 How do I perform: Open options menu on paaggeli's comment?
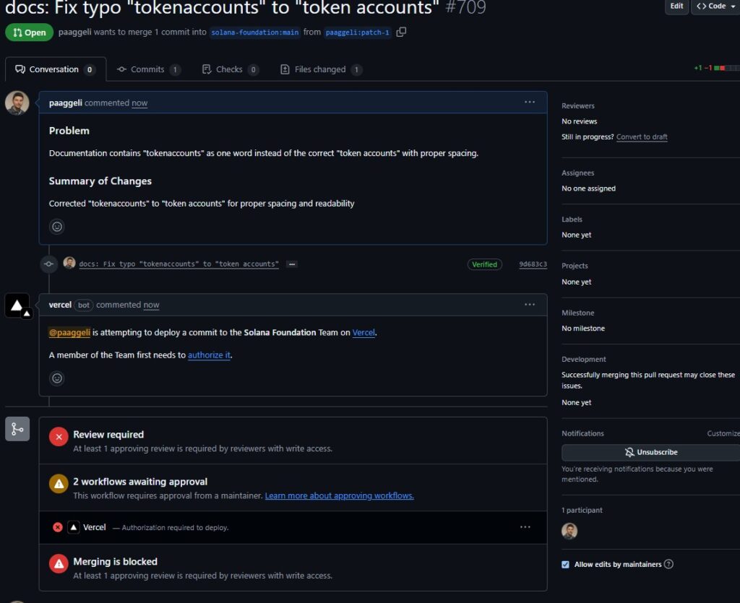click(x=530, y=103)
